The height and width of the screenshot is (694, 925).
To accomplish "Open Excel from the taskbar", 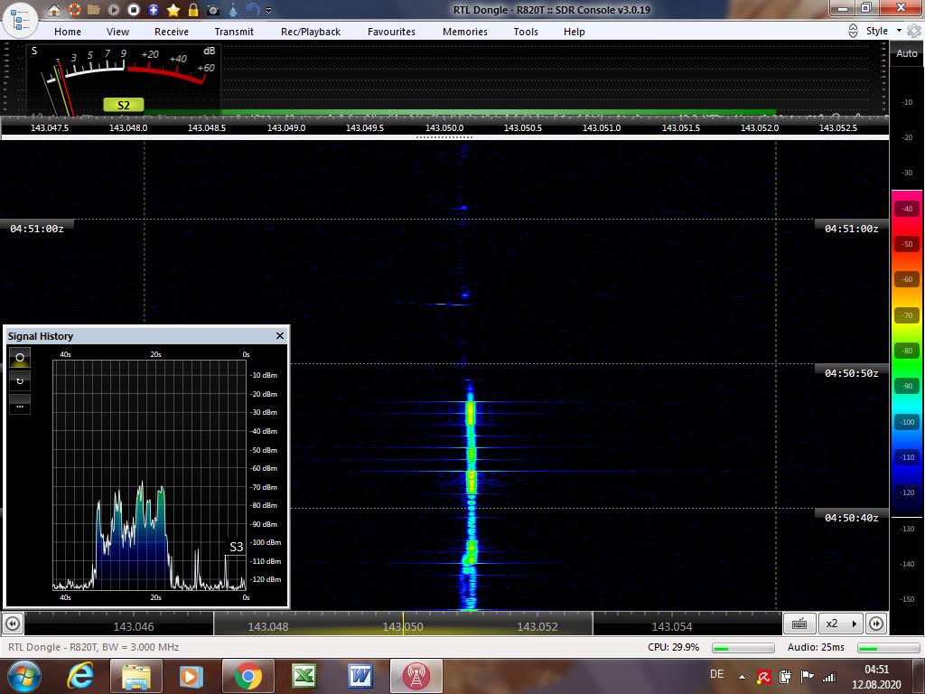I will (x=304, y=676).
